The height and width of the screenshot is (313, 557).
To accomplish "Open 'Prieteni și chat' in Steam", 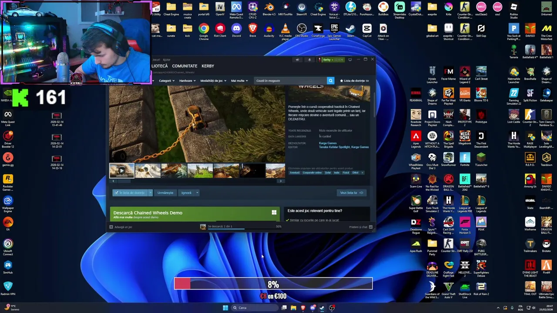I will click(361, 227).
